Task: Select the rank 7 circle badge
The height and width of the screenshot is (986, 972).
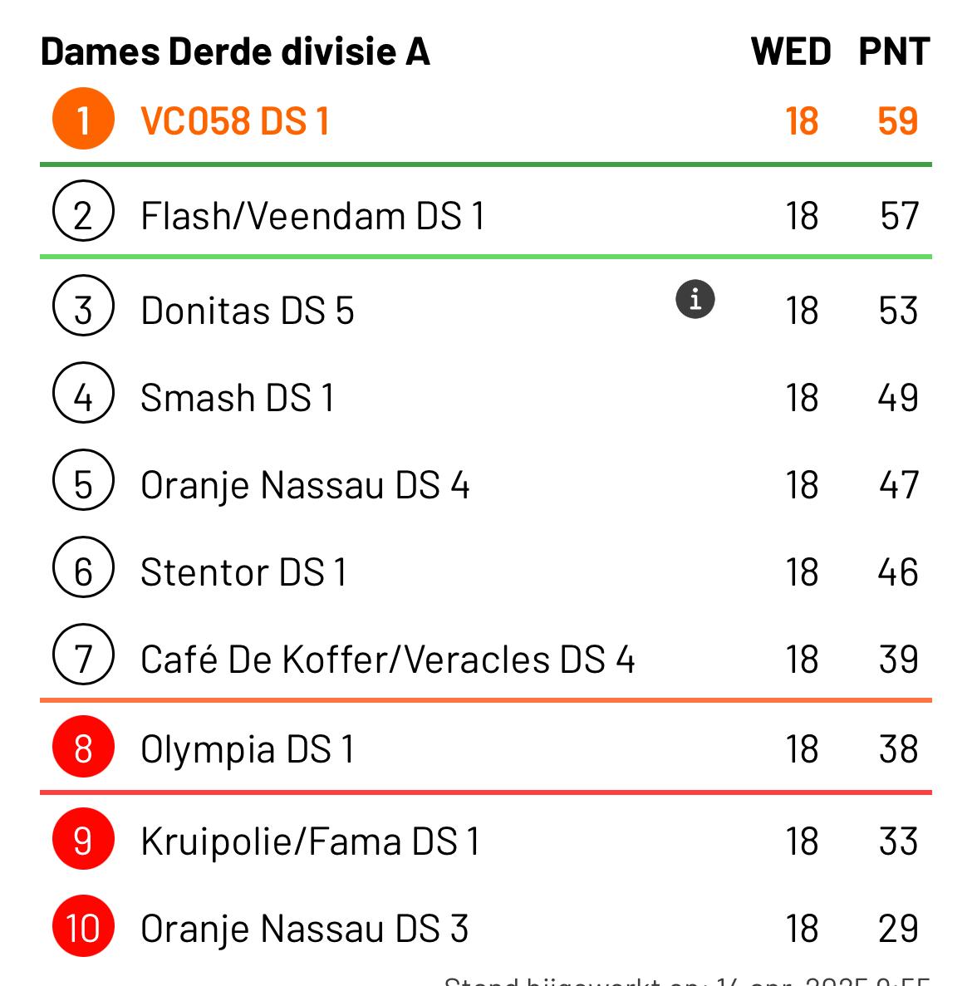Action: [x=83, y=654]
